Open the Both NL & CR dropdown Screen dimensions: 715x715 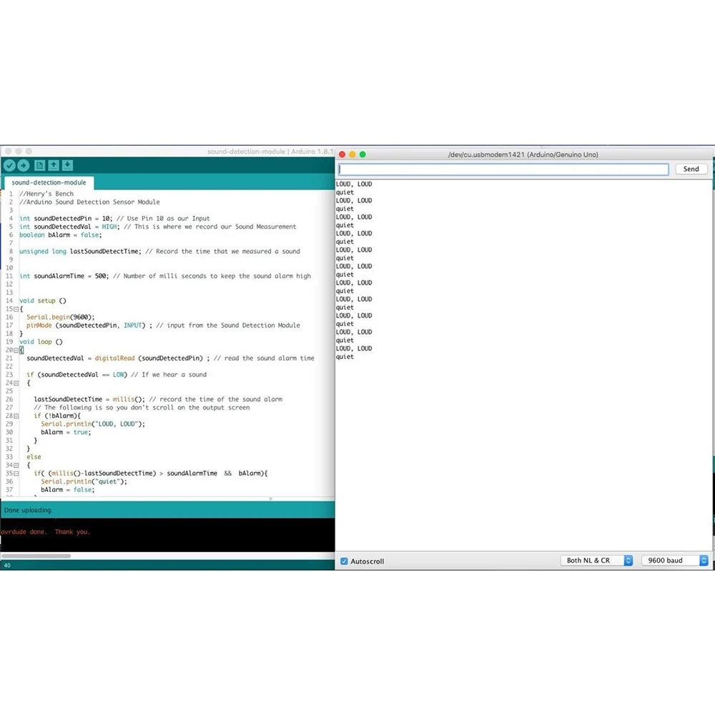(x=596, y=561)
